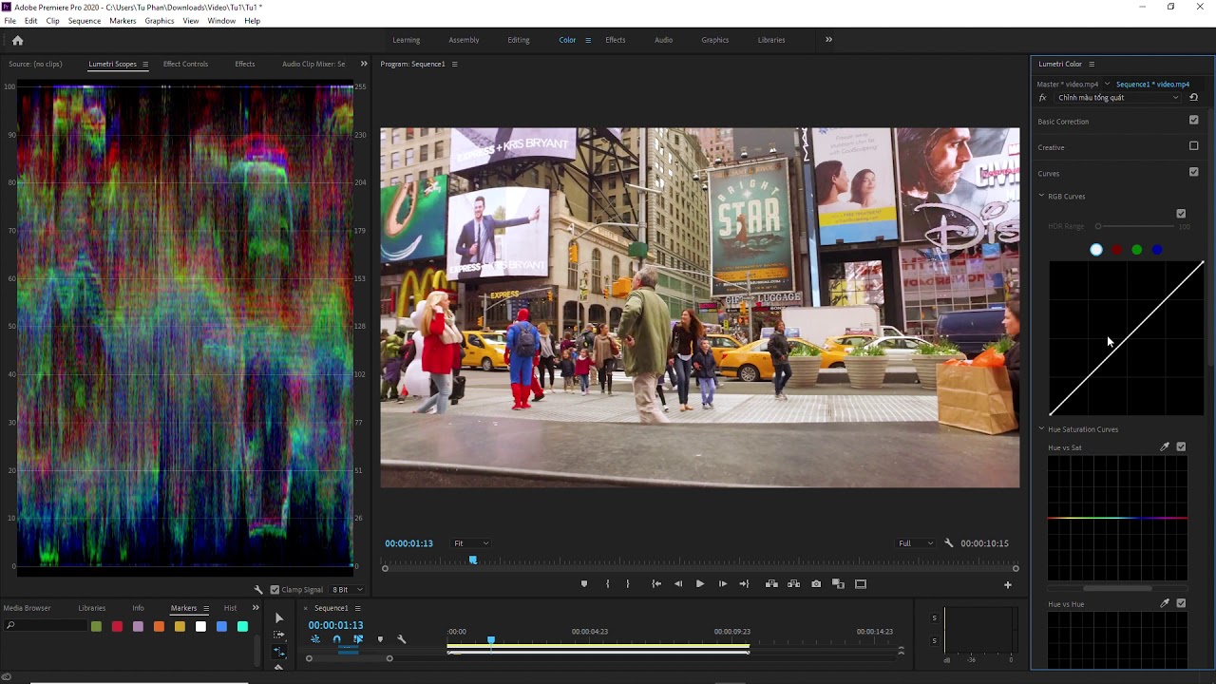Click the Sequence1 * video.mp4 link
This screenshot has height=684, width=1216.
1152,85
